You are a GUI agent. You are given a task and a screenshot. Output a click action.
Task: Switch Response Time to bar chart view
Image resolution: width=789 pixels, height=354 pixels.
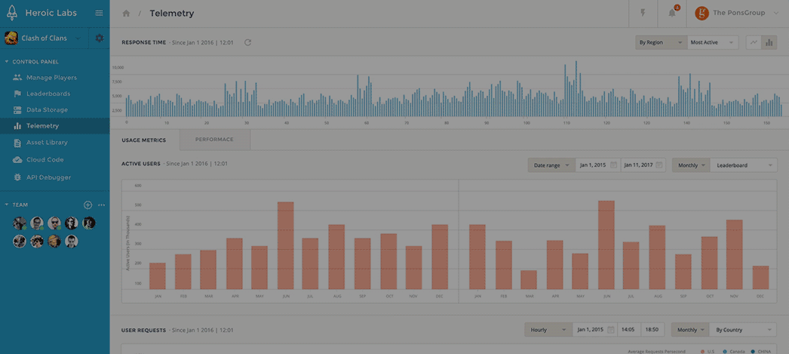[x=769, y=42]
